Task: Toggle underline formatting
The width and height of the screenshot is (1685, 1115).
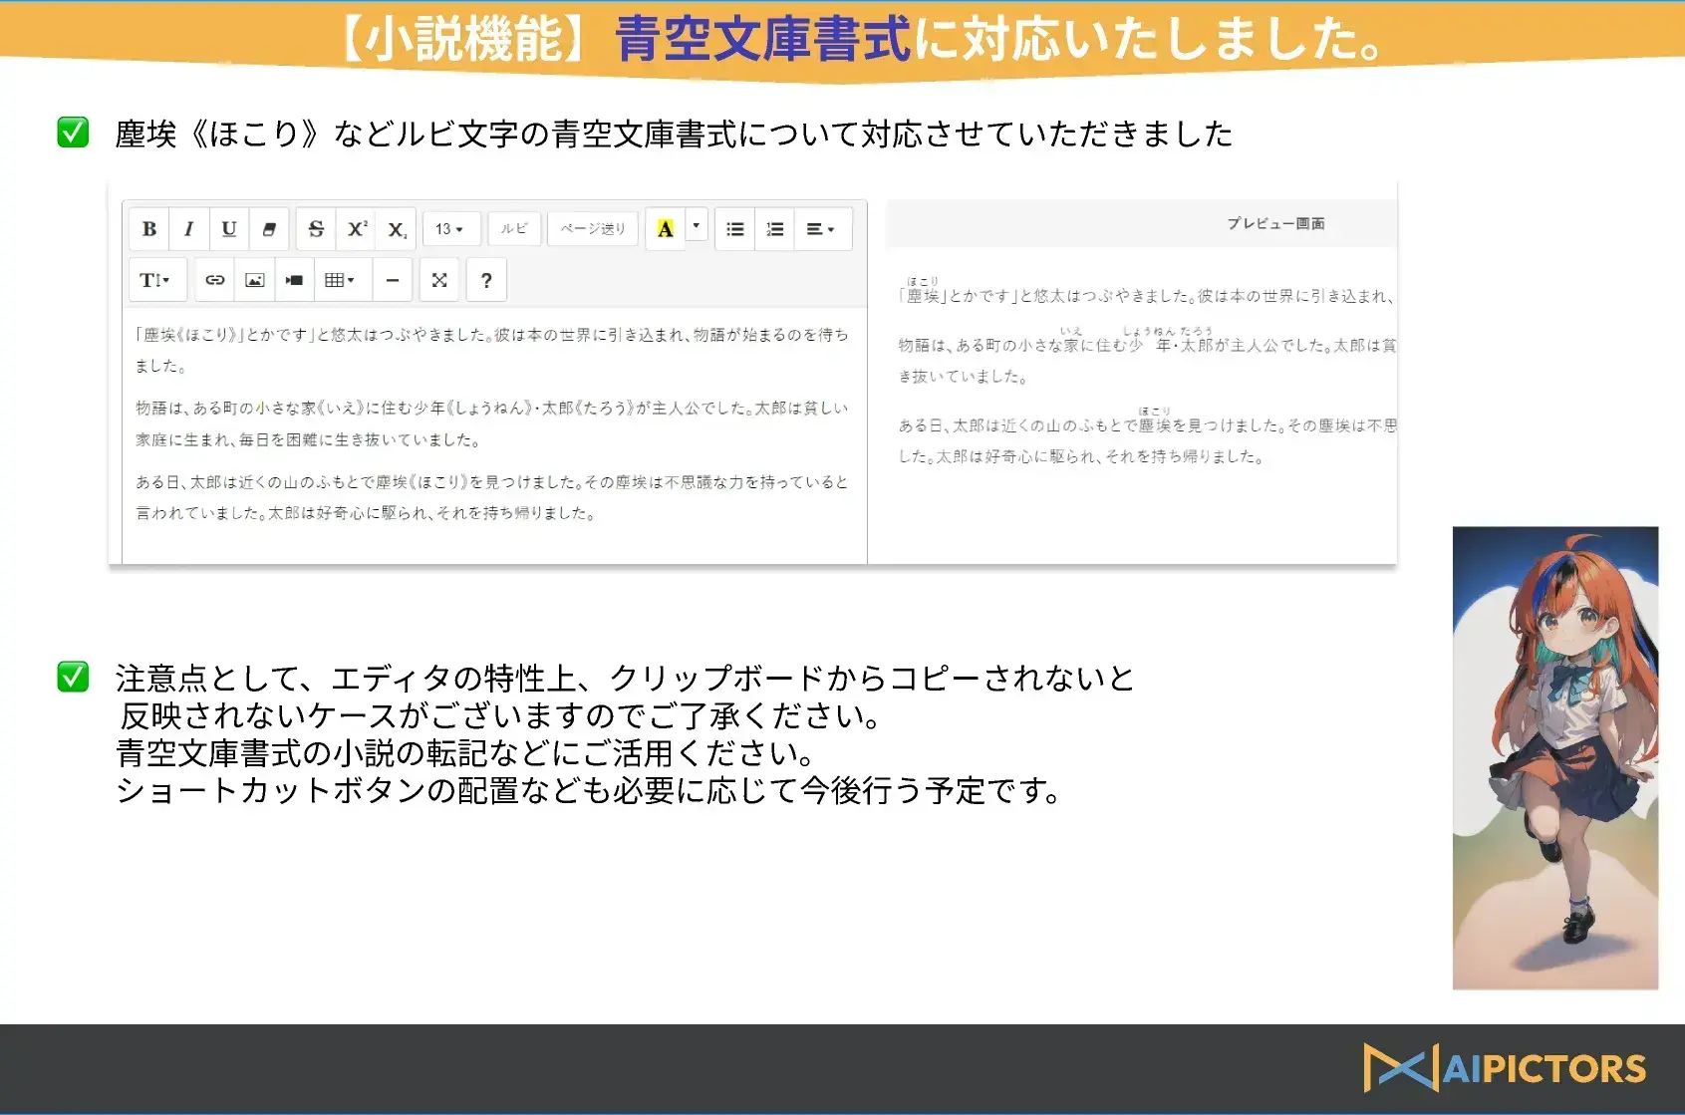Action: coord(228,229)
